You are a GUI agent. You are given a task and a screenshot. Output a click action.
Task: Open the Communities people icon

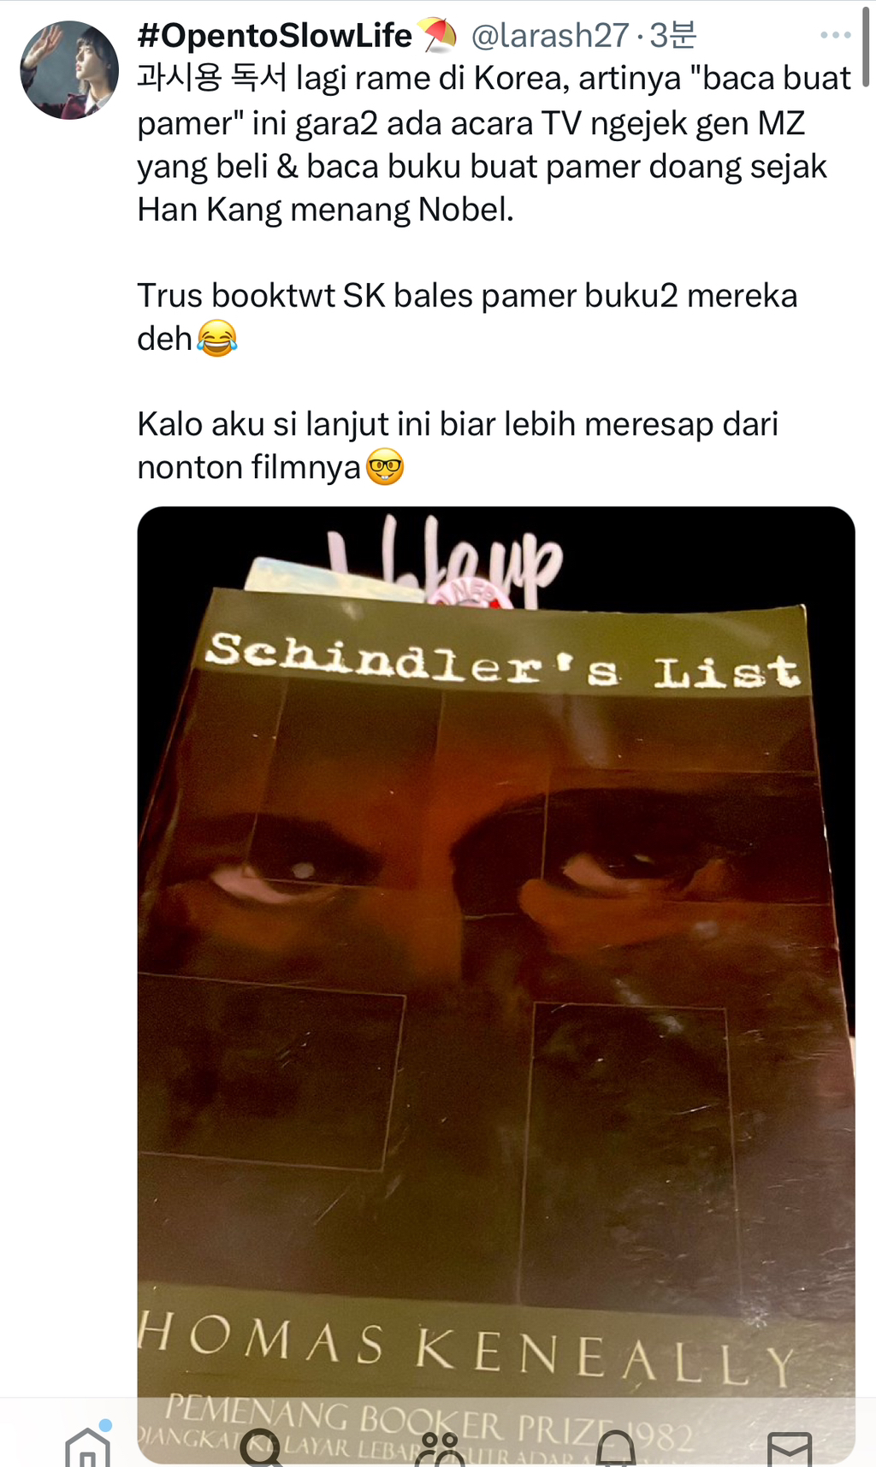(x=440, y=1448)
